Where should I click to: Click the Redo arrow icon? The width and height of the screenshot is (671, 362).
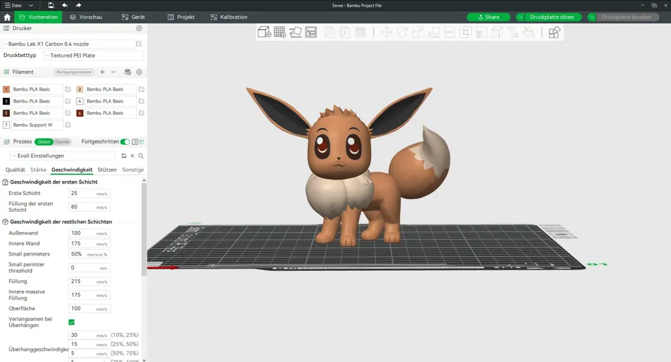(x=79, y=5)
